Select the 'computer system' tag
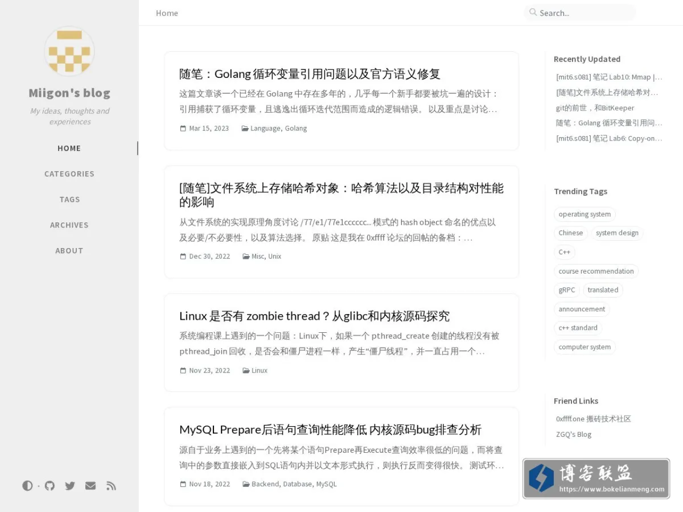 585,347
